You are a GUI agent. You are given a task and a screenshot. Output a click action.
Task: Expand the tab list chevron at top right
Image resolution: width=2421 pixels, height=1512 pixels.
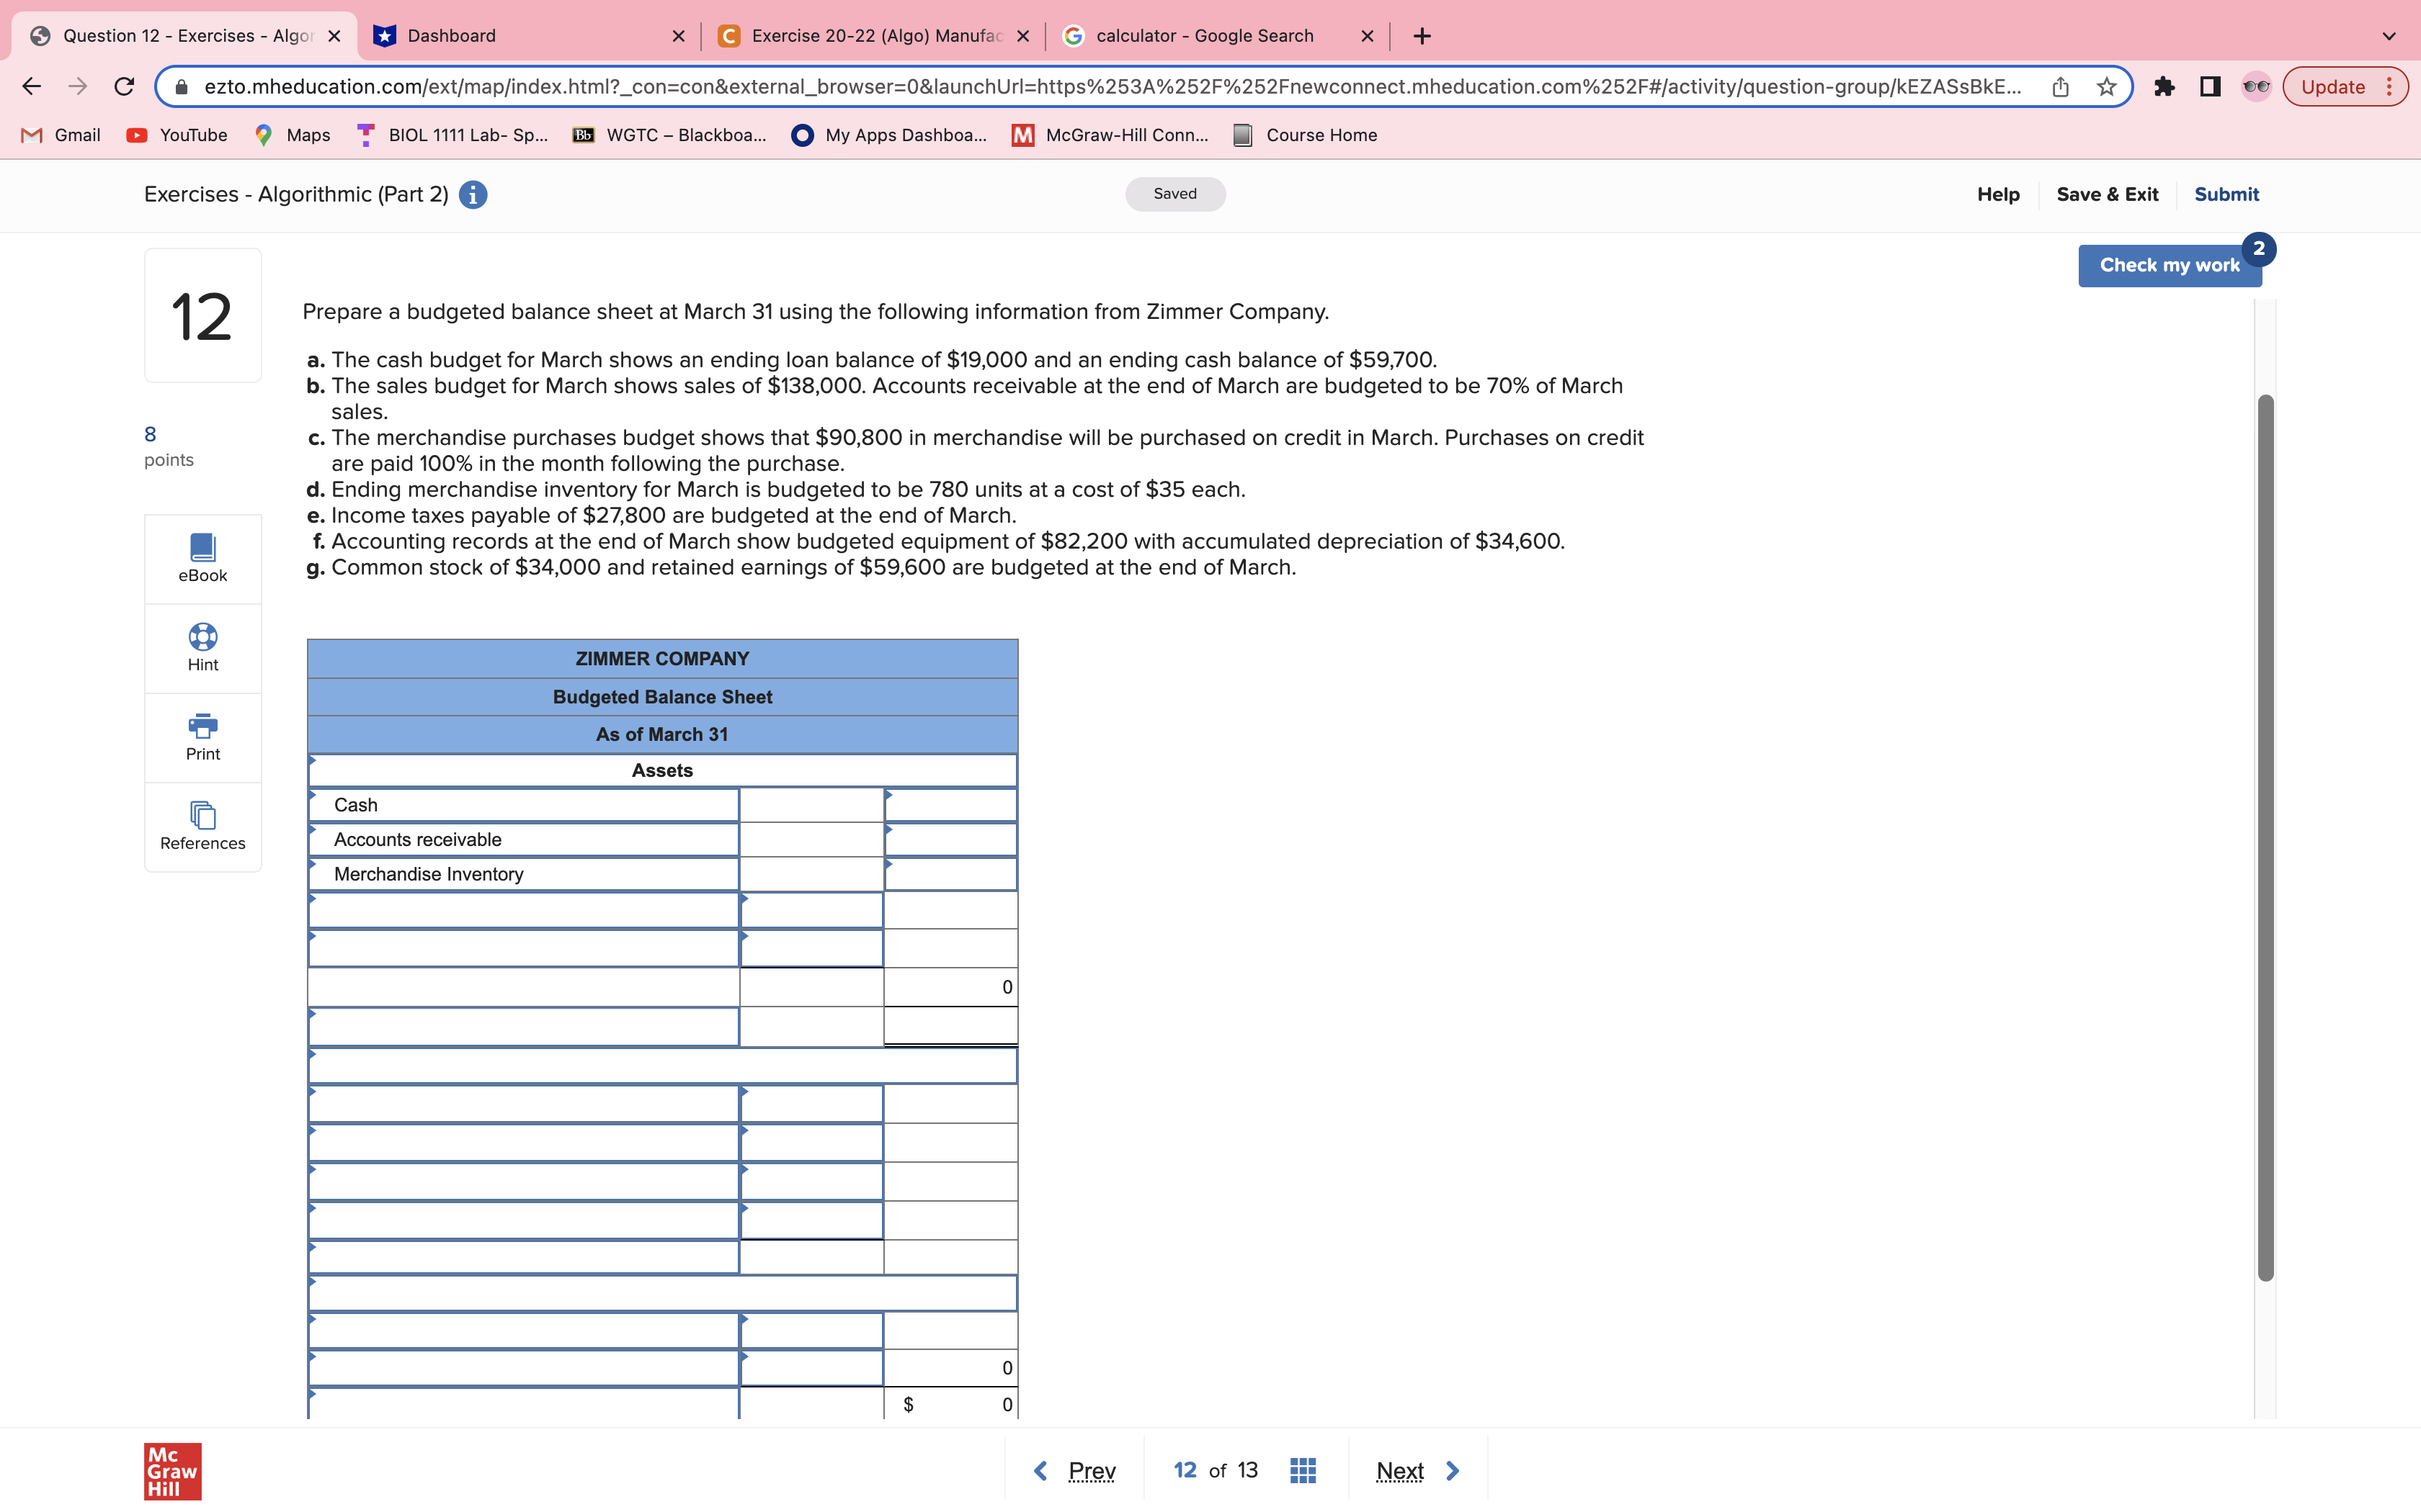2389,36
